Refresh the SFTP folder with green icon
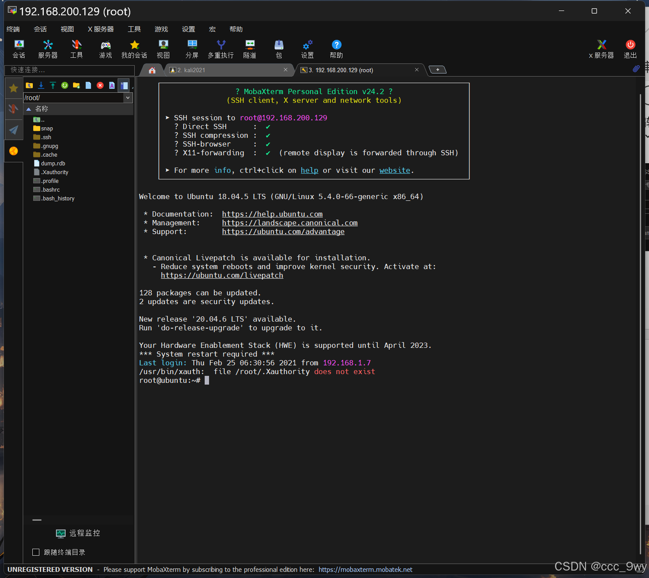The image size is (649, 578). 65,85
